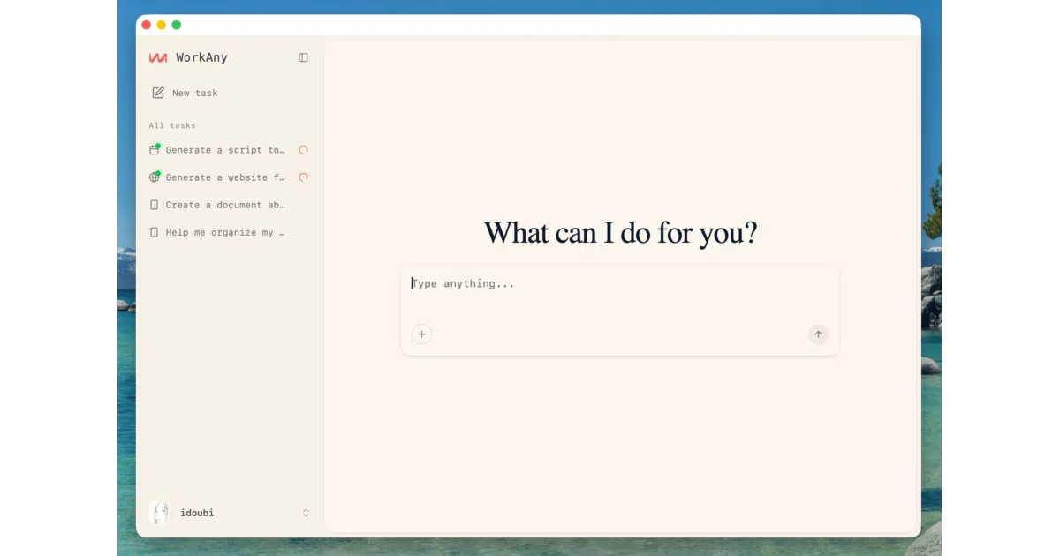Open the "Generate a script to..." task

(x=229, y=150)
